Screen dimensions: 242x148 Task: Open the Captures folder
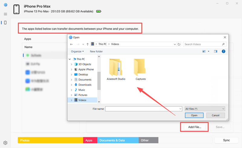tap(140, 70)
